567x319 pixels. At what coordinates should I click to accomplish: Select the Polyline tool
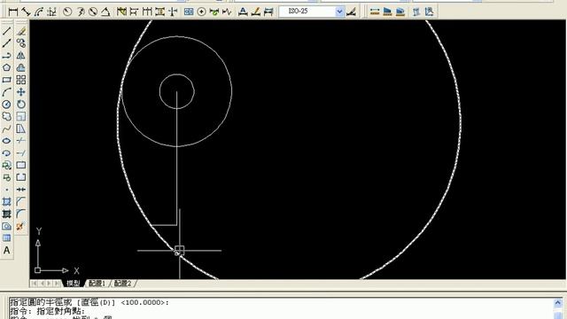(x=6, y=56)
